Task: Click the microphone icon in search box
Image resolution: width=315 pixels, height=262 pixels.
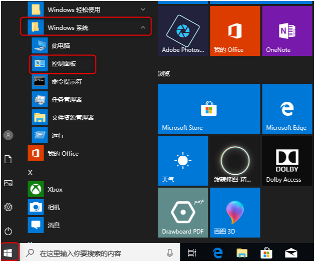Action: coord(170,253)
